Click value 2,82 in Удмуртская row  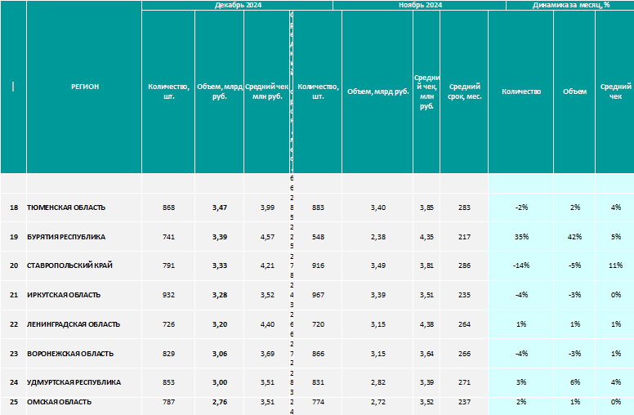pos(378,382)
